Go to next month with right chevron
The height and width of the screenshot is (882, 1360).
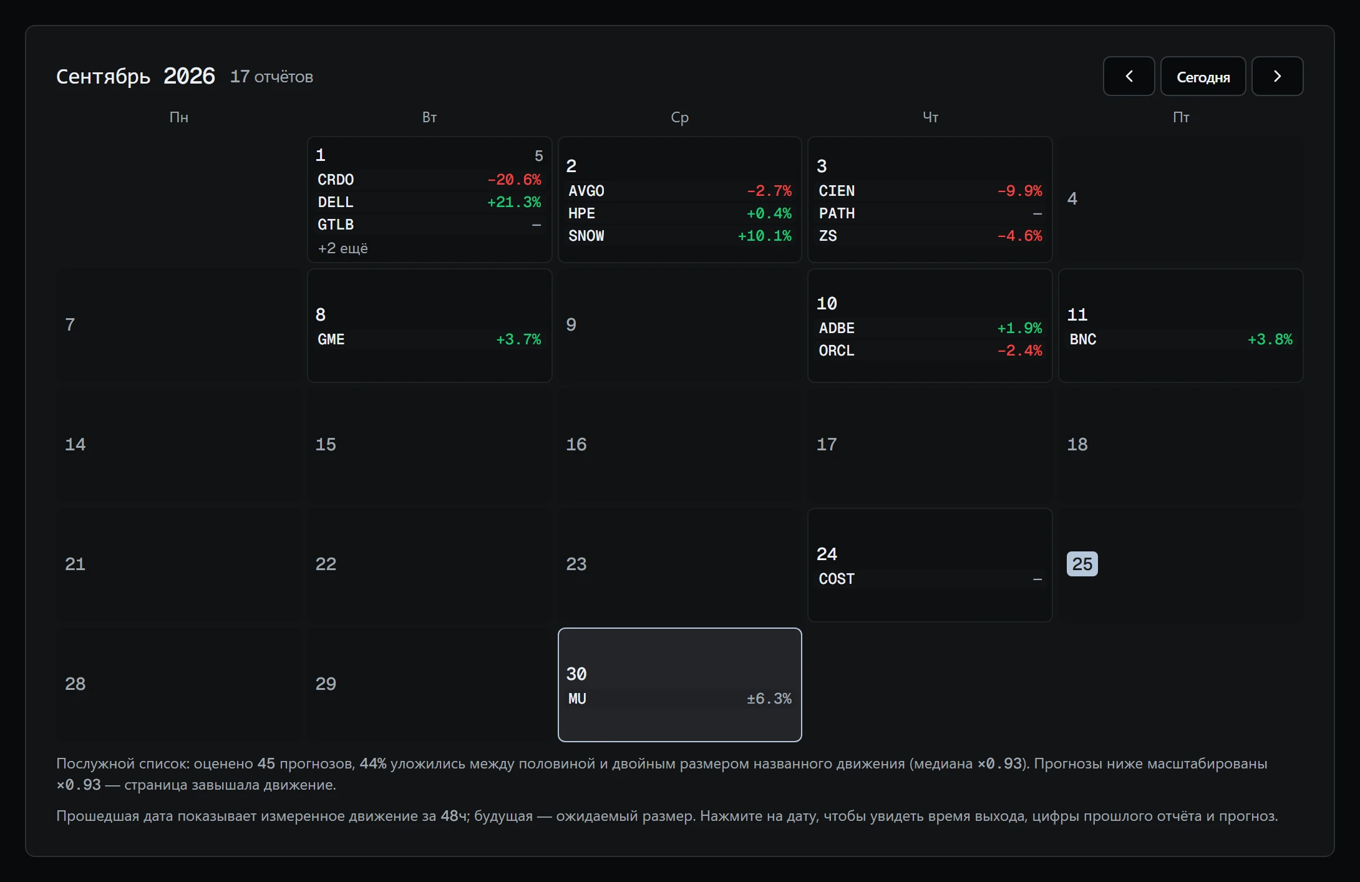(1277, 76)
